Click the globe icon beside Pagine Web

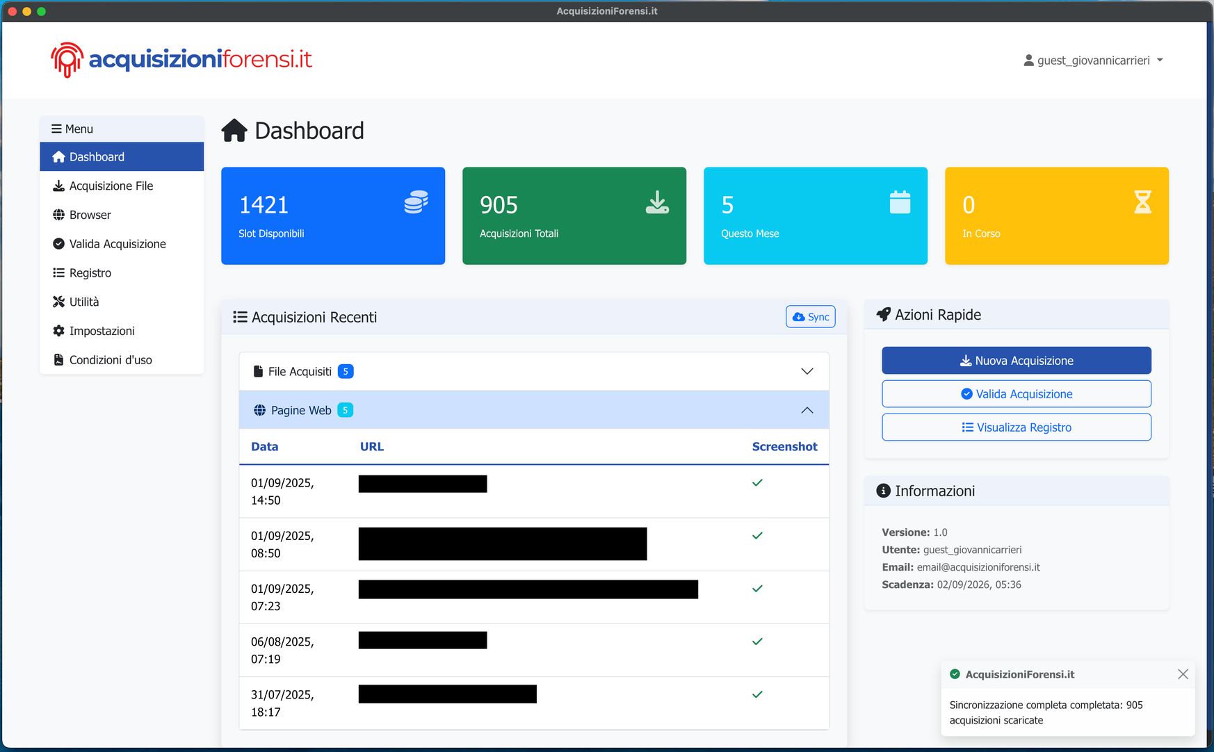click(x=259, y=411)
